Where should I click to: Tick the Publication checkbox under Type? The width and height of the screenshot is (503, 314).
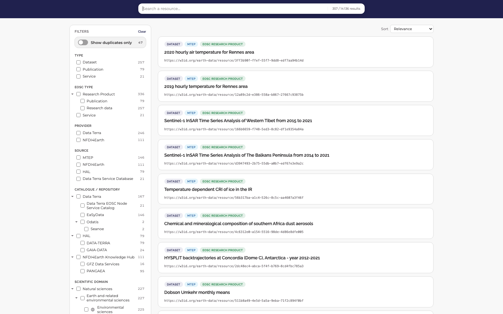point(79,69)
